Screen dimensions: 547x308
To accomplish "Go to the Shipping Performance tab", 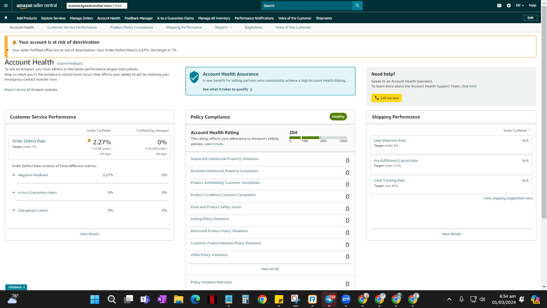I will pyautogui.click(x=184, y=27).
